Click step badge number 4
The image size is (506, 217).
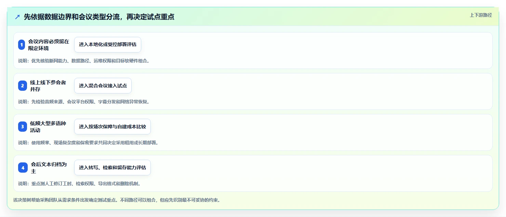pos(23,168)
